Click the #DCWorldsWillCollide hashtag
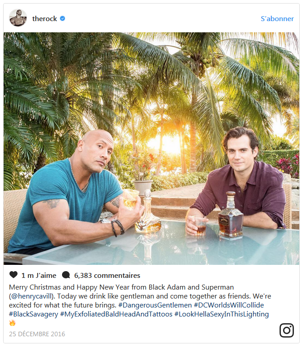302x347 pixels. [229, 305]
